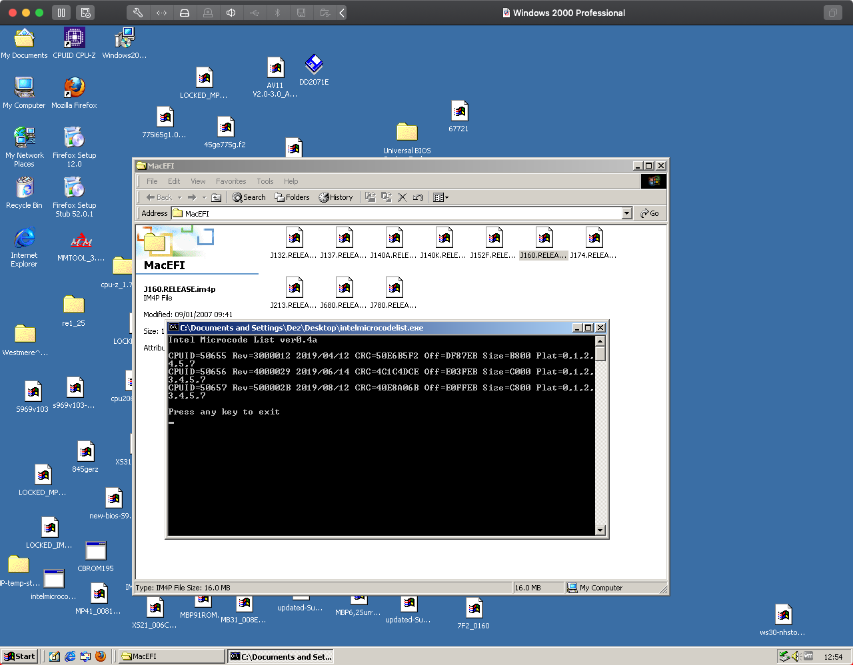Screen dimensions: 853x665
Task: Click the USB device icon in VM toolbar
Action: (x=255, y=13)
